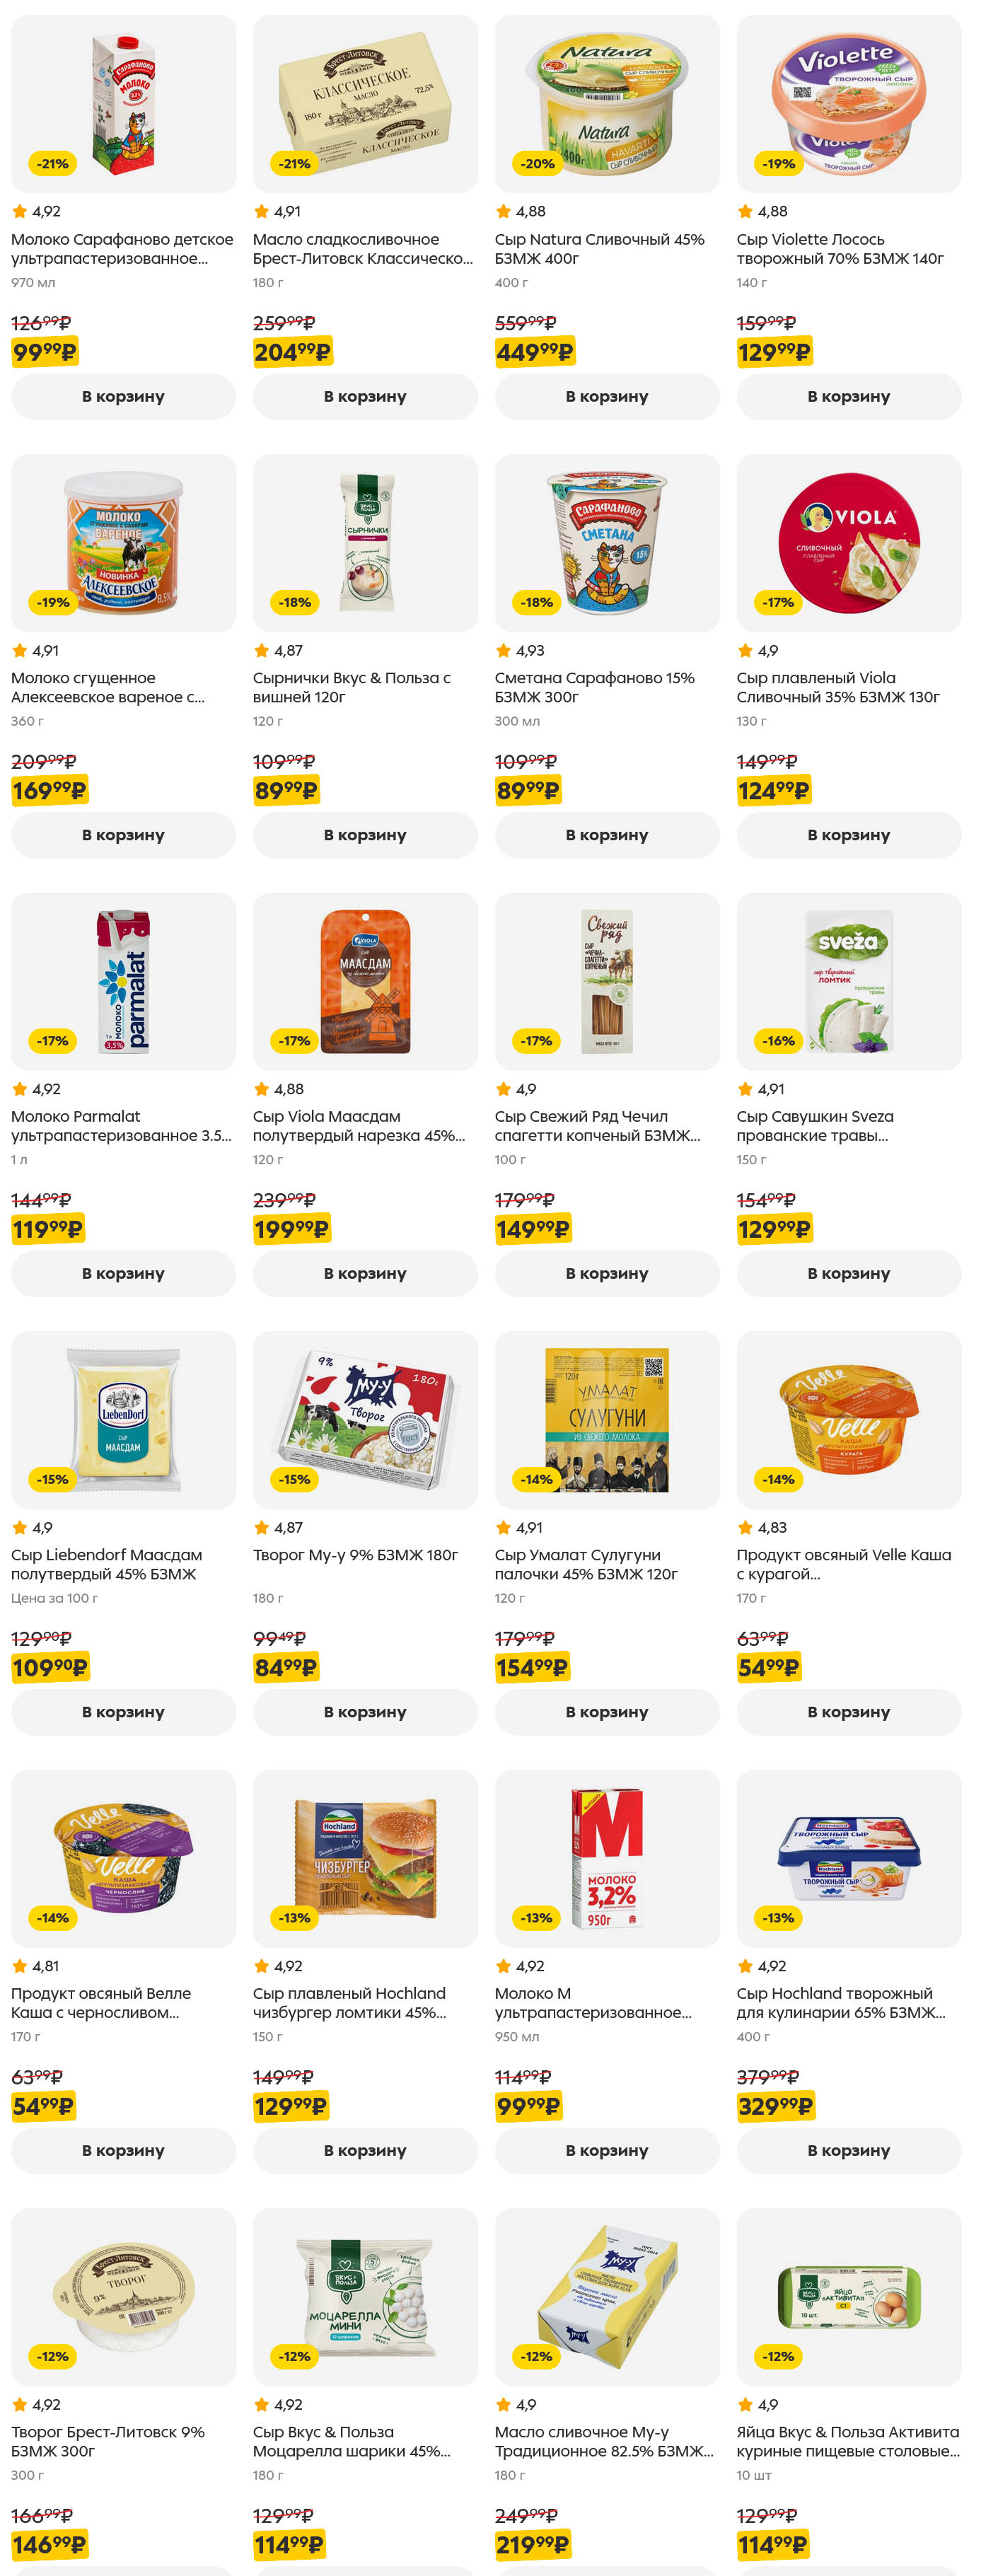
Task: Add Свежий Ряд Чечил cheese to cart
Action: (x=607, y=1273)
